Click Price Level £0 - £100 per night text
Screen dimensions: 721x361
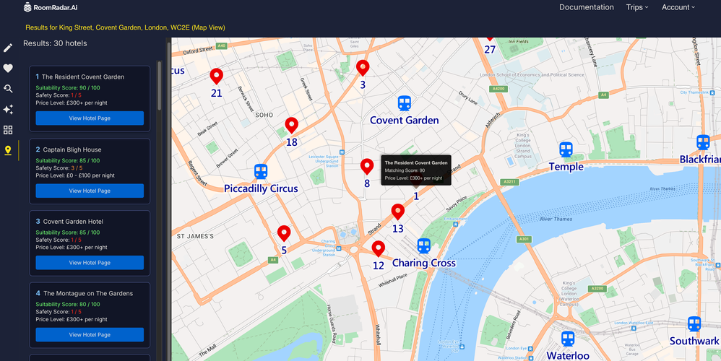point(75,175)
